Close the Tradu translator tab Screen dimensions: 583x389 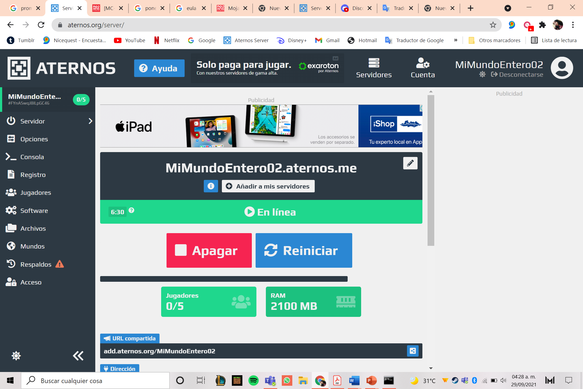[x=411, y=8]
